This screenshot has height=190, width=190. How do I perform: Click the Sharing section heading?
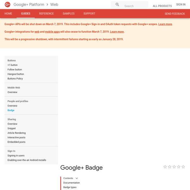12,119
